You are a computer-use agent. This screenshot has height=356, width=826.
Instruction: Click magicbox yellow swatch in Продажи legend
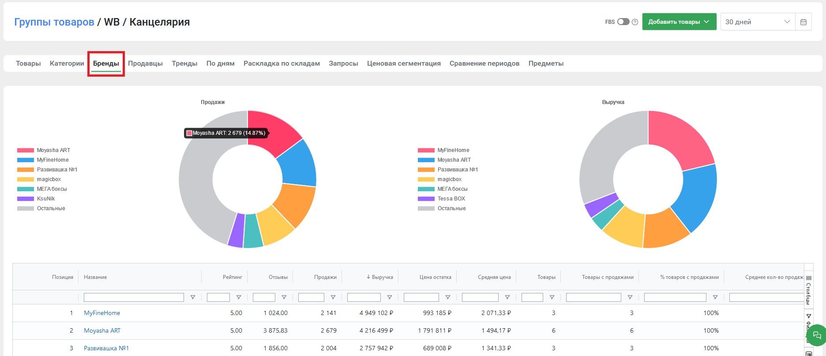(26, 179)
